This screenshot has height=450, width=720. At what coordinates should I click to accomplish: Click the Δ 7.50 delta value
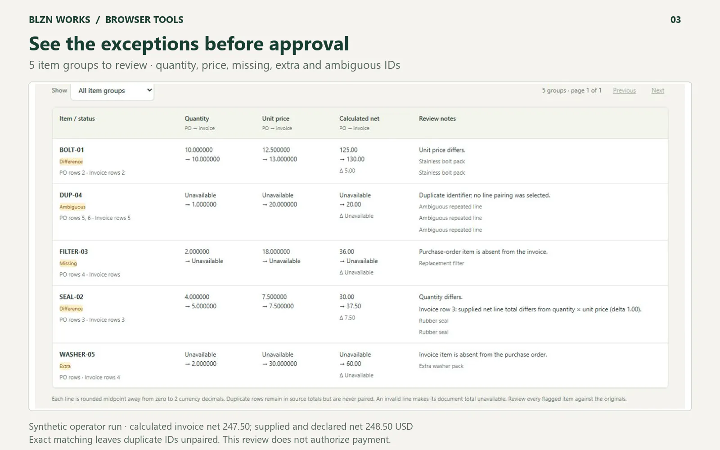tap(347, 318)
